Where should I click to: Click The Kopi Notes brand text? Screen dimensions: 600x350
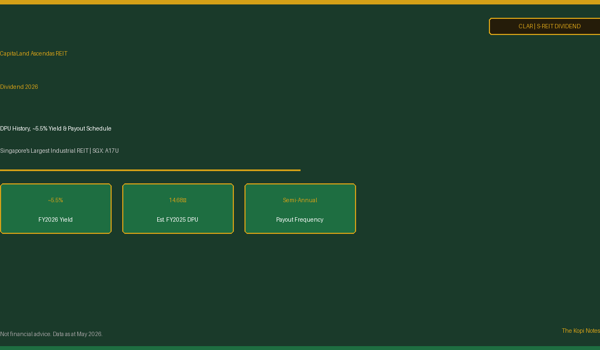tap(581, 331)
